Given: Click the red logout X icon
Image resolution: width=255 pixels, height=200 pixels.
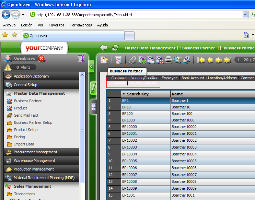Looking at the screenshot, I should (x=42, y=59).
